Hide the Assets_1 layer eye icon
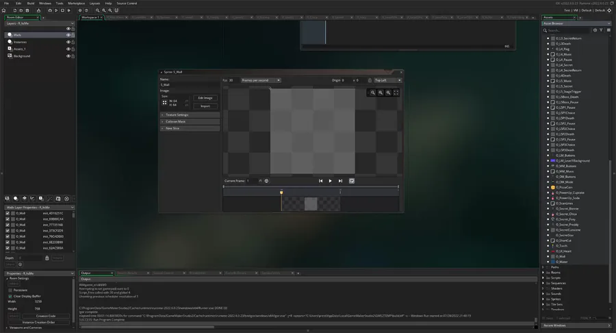 tap(68, 49)
